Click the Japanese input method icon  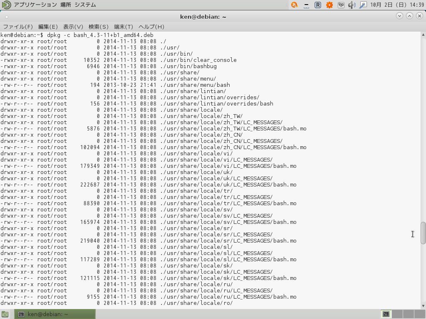[x=295, y=5]
